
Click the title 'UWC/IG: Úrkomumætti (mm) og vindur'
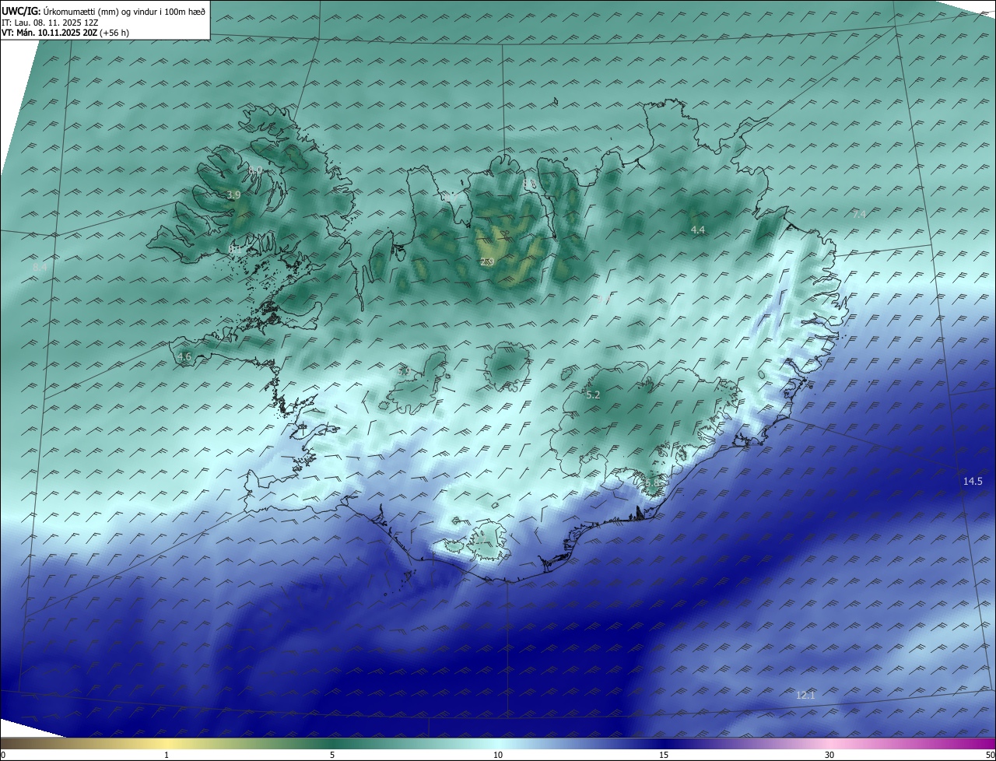(x=103, y=11)
